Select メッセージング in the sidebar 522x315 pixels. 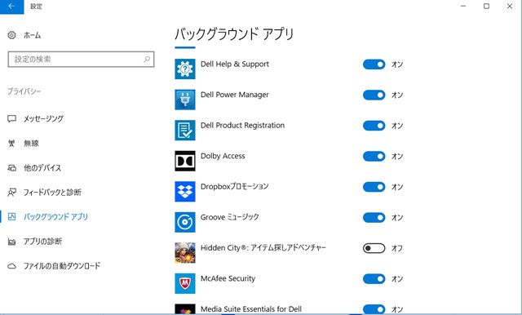click(43, 119)
